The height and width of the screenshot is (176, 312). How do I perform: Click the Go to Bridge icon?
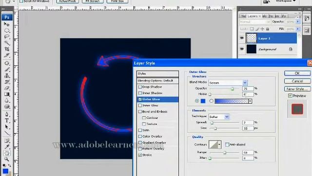267,1
